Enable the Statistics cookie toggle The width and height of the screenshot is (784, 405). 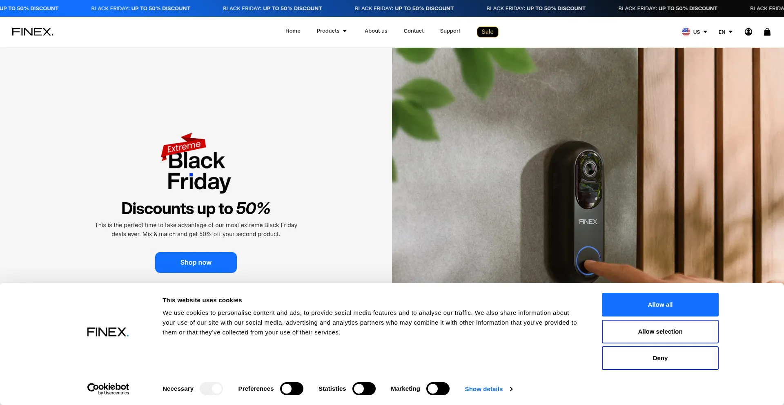364,389
